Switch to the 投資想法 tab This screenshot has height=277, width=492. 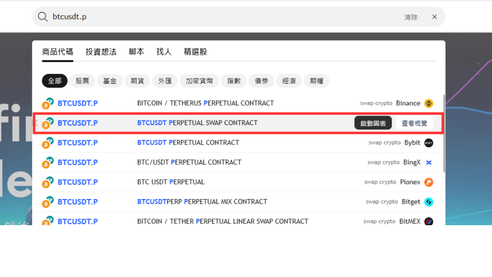coord(101,52)
